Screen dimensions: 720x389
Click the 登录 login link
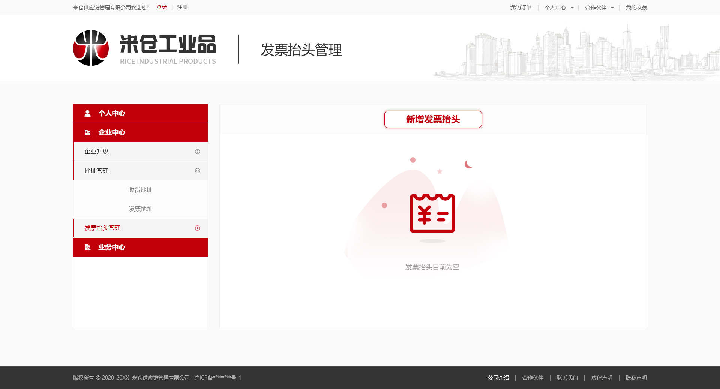pyautogui.click(x=161, y=7)
